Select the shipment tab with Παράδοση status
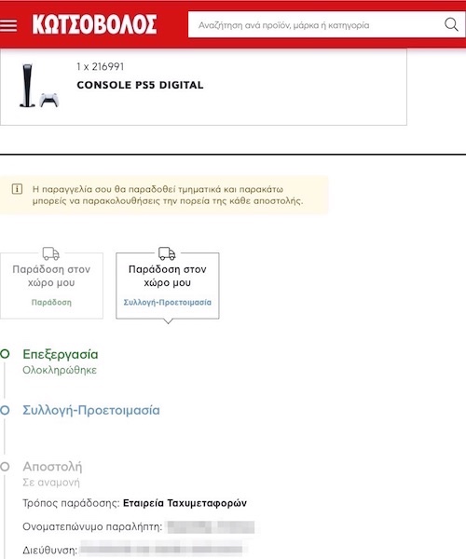Image resolution: width=466 pixels, height=559 pixels. tap(51, 286)
